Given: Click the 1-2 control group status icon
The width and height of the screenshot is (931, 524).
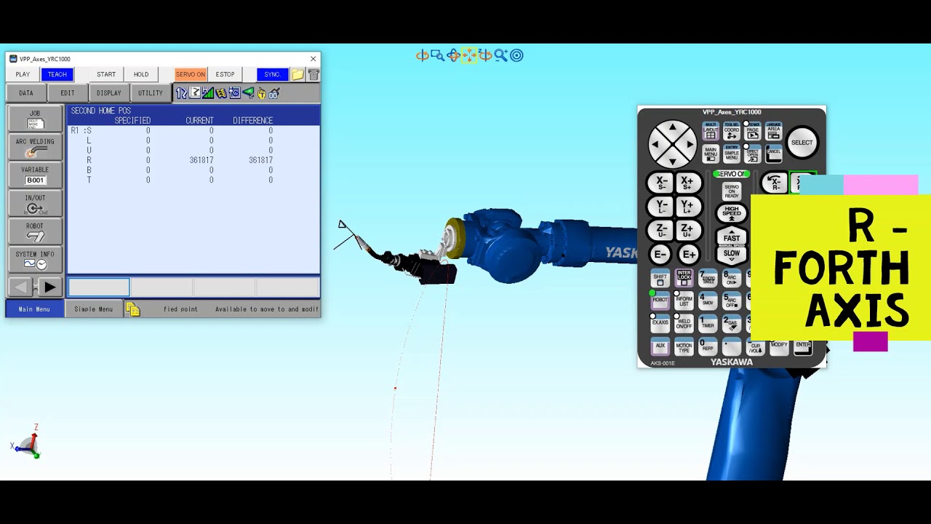Looking at the screenshot, I should (182, 93).
